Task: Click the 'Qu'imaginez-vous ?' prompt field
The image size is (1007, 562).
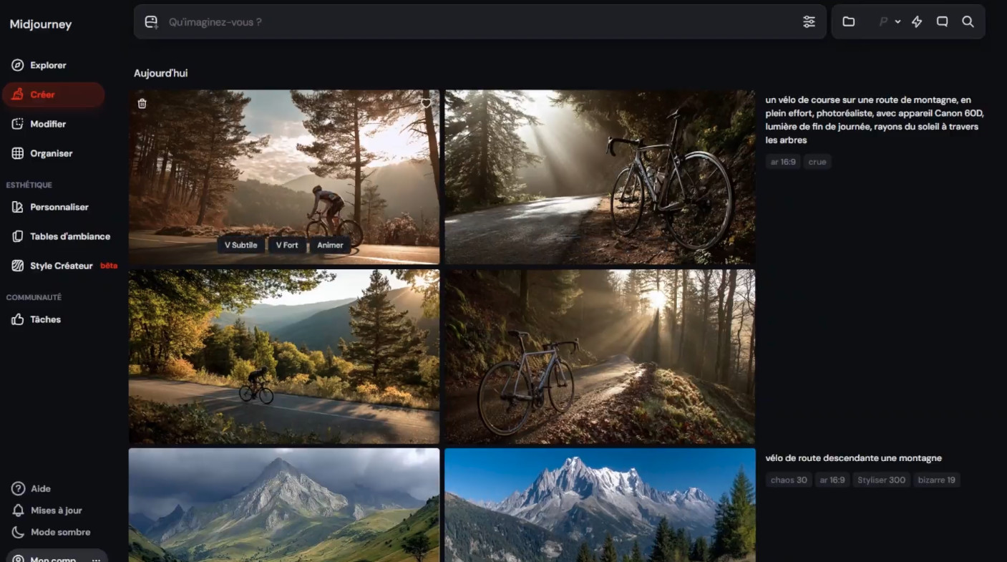Action: (480, 22)
